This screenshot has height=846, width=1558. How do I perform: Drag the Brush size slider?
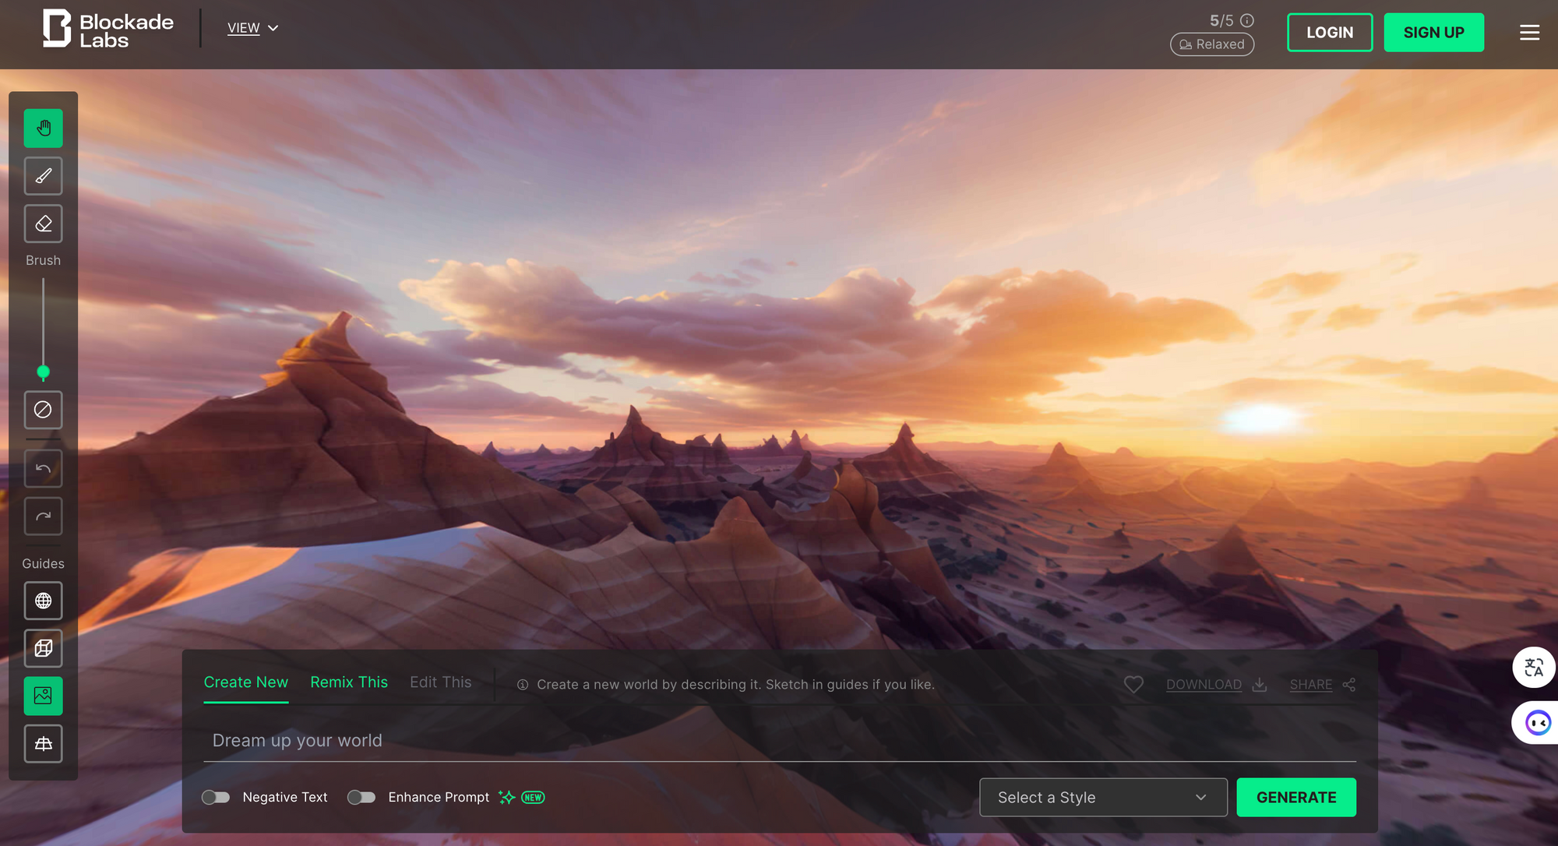43,372
